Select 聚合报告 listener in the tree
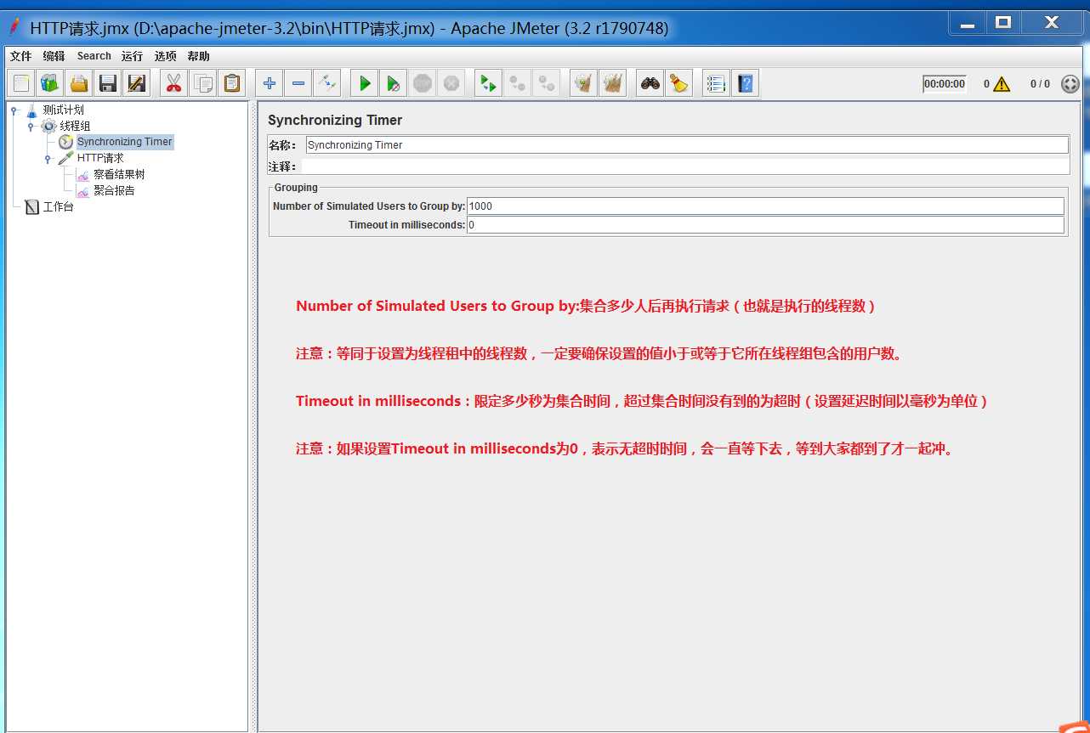The width and height of the screenshot is (1090, 733). pyautogui.click(x=114, y=190)
